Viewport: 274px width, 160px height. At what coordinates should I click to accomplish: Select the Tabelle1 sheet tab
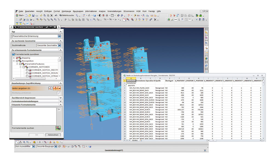(x=135, y=140)
